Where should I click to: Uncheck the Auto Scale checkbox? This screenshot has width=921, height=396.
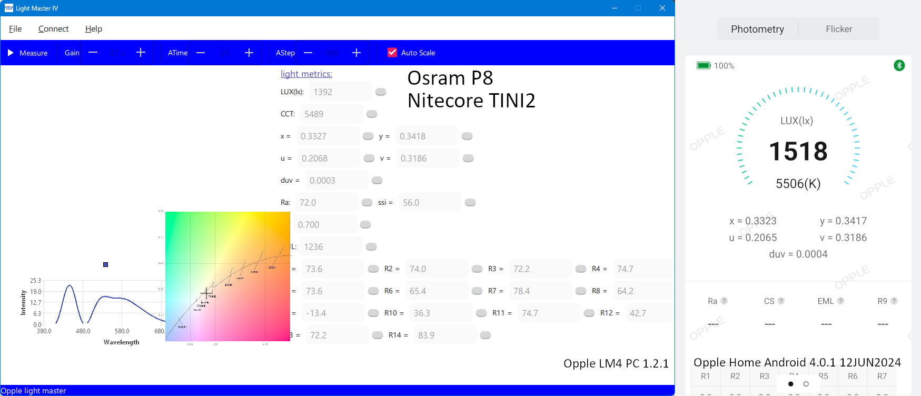tap(392, 53)
